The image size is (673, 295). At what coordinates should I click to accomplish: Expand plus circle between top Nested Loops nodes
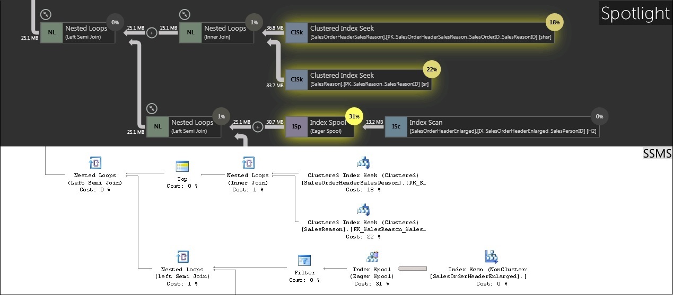(x=152, y=33)
